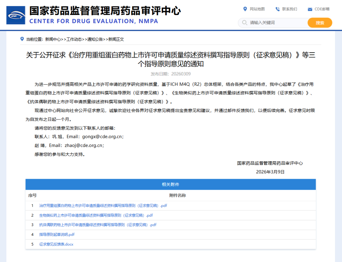Click the envelope icon beside CDE邮箱
The width and height of the screenshot is (342, 262).
click(310, 9)
